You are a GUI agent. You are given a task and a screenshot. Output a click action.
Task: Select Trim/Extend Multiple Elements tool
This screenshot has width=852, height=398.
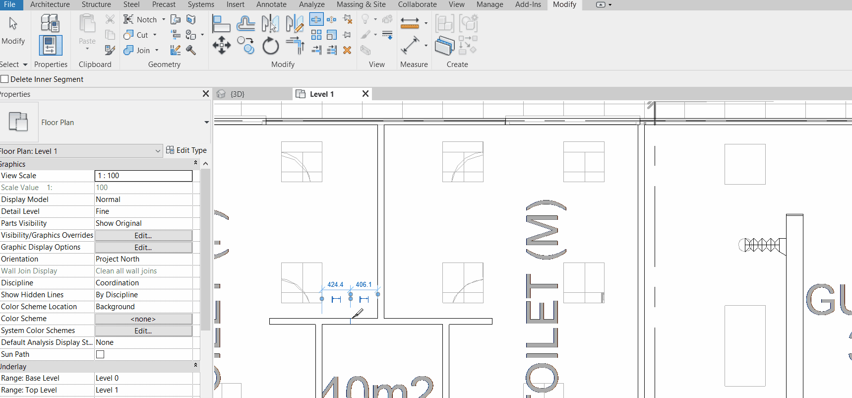pos(332,50)
